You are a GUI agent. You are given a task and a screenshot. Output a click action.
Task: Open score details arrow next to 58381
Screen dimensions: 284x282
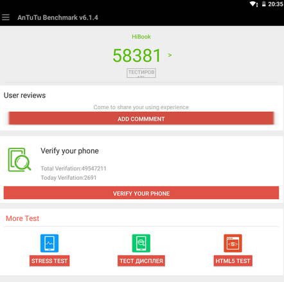tap(170, 55)
